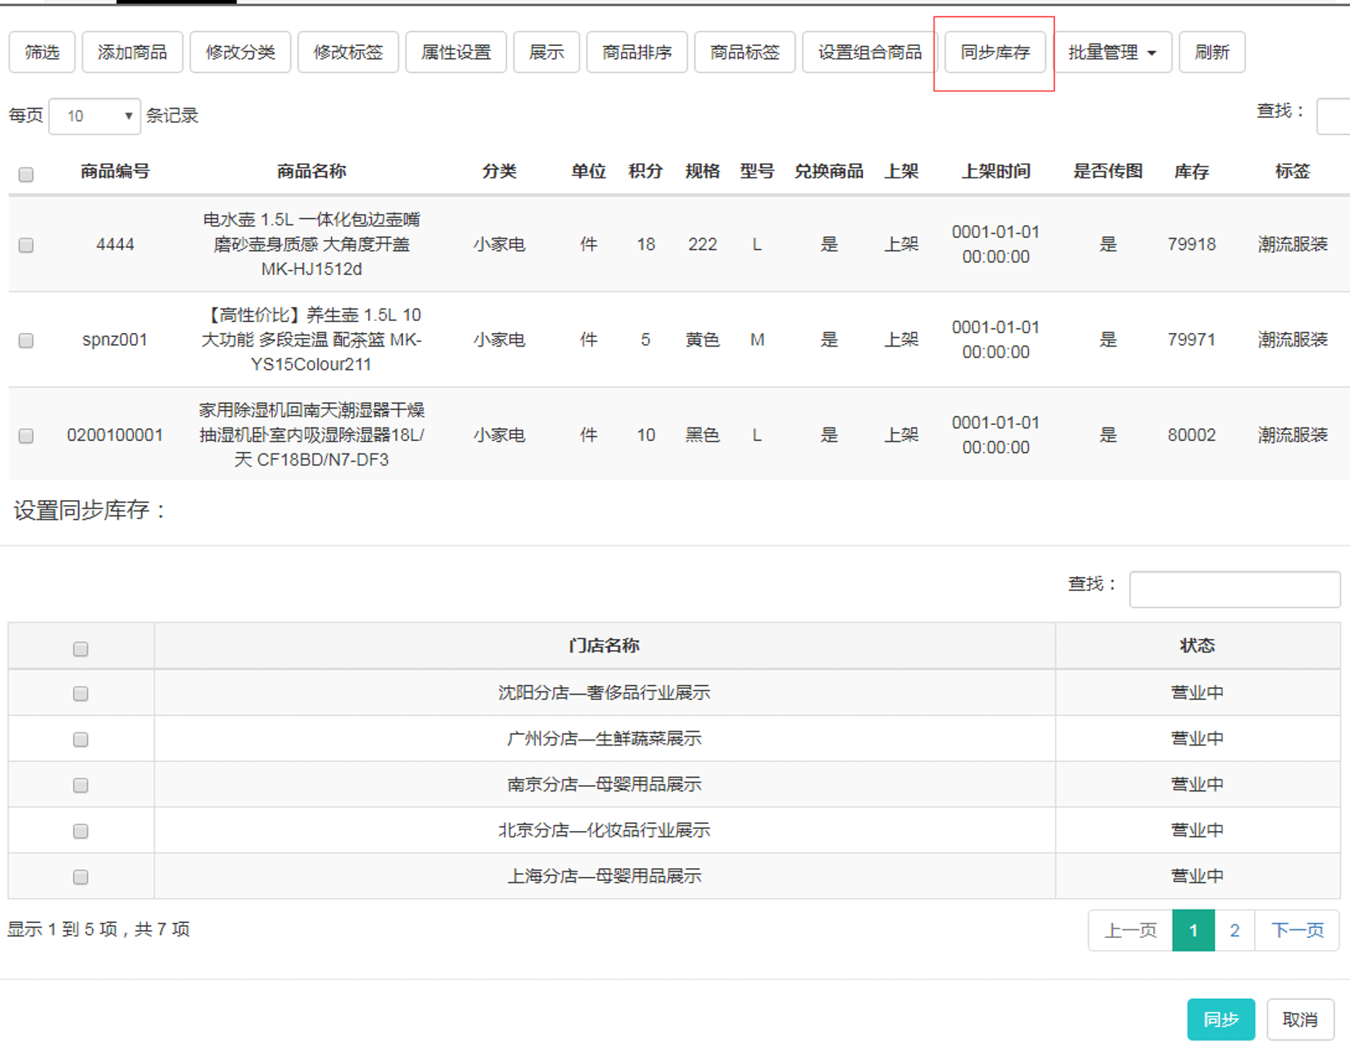Click the 商品标签 button
Image resolution: width=1350 pixels, height=1053 pixels.
745,52
